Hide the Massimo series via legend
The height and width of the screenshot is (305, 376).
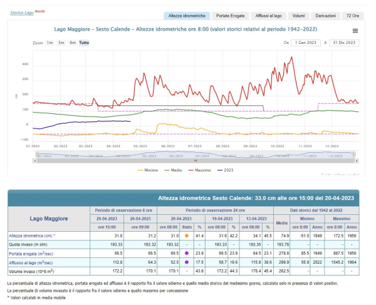(204, 169)
